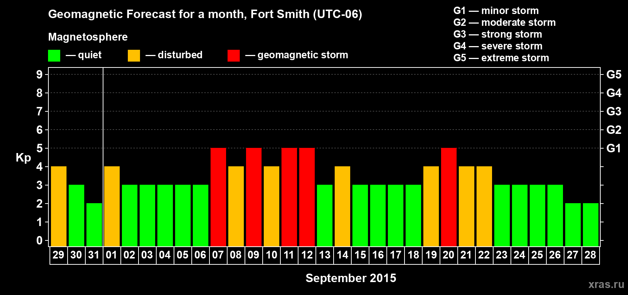Select the 'Magnetosphere' heading text
Image resolution: width=628 pixels, height=295 pixels.
(88, 37)
